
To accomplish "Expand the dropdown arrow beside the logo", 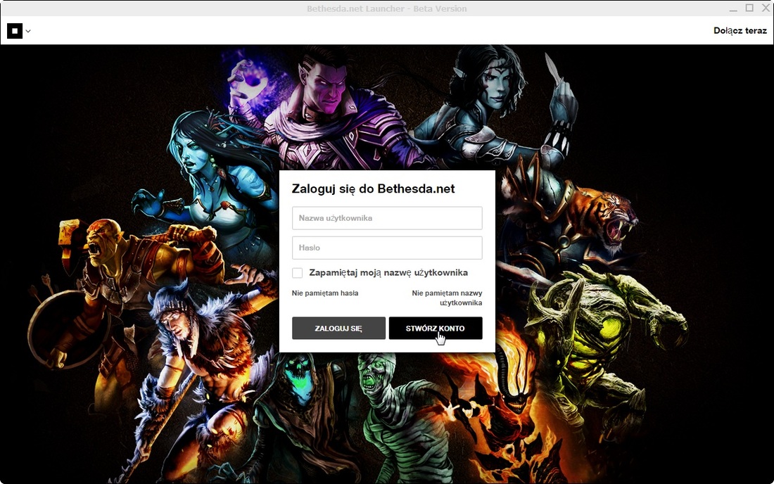I will (x=28, y=31).
